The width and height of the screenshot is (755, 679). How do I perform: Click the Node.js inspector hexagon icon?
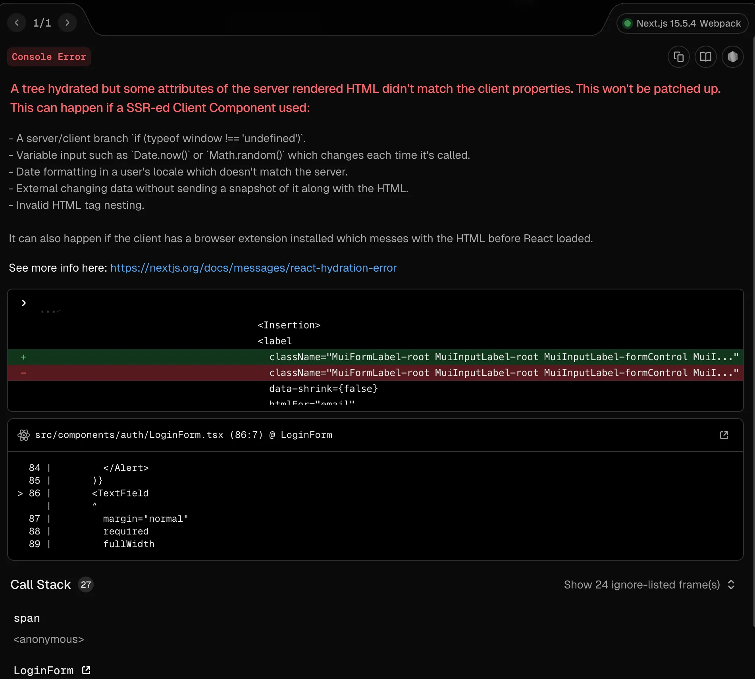tap(732, 57)
